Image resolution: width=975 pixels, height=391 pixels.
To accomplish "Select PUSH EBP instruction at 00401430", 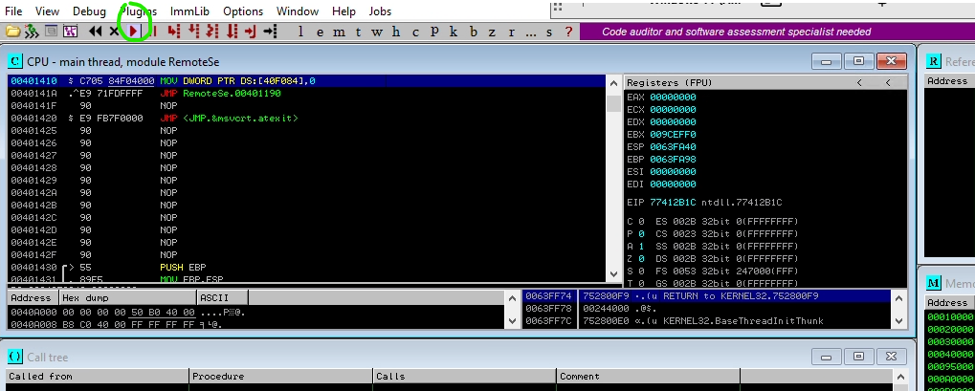I will (306, 268).
